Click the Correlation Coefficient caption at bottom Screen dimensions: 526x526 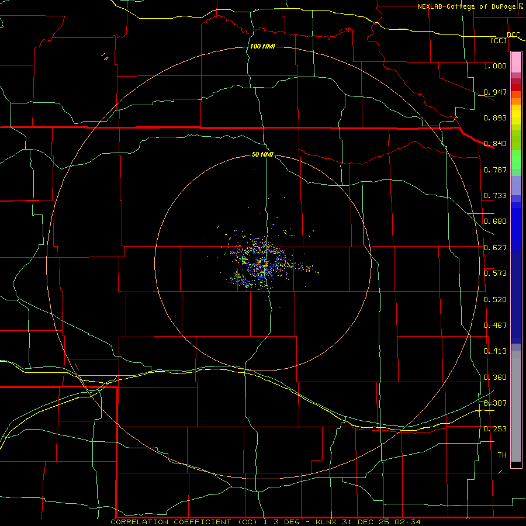click(x=265, y=522)
